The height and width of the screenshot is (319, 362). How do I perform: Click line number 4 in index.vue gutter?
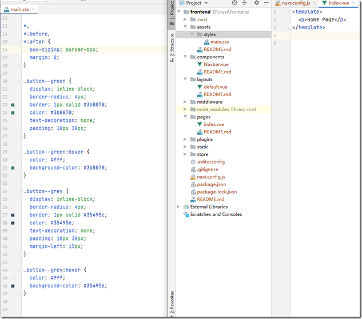tap(275, 36)
